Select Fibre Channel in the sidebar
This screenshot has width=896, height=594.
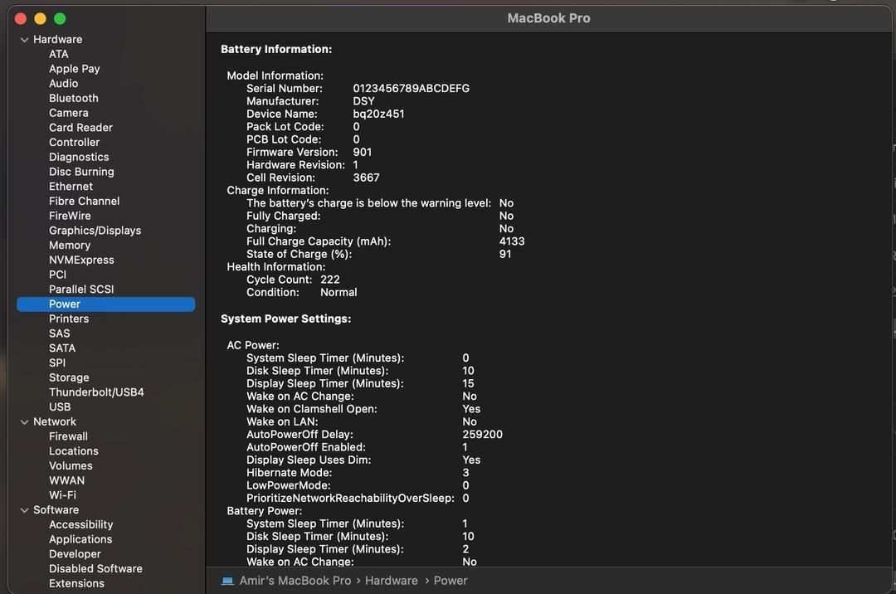tap(85, 201)
